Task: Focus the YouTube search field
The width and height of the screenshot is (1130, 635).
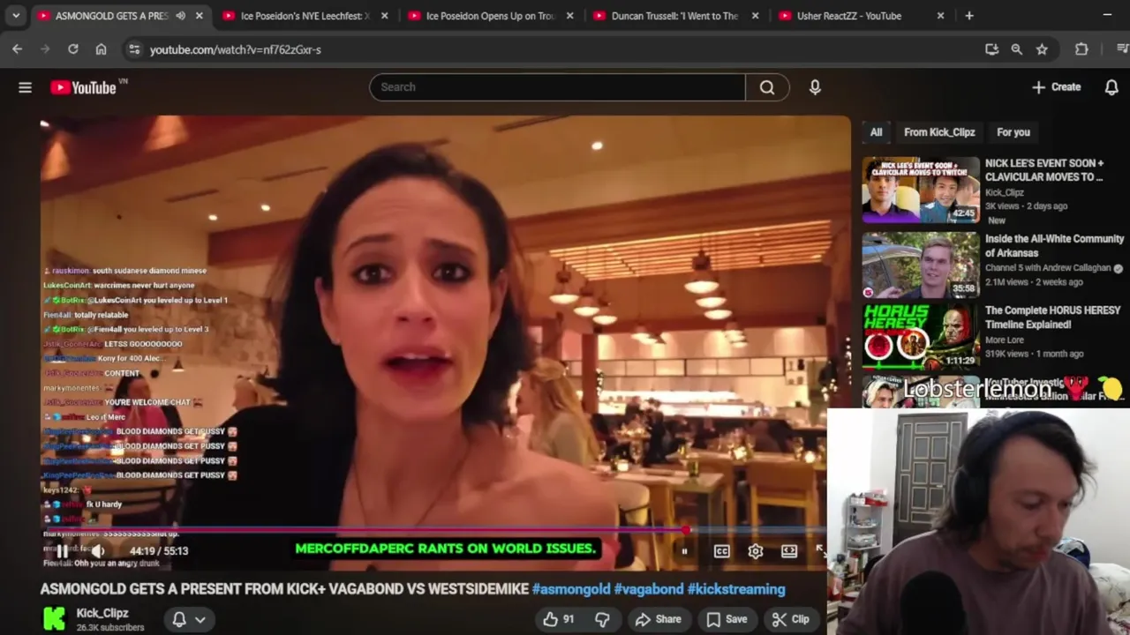Action: point(557,87)
